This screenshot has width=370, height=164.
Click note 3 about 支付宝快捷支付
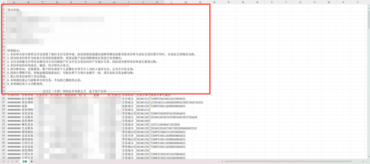coord(82,61)
